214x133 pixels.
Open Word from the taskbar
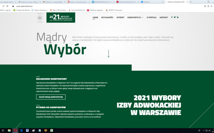pos(27,131)
